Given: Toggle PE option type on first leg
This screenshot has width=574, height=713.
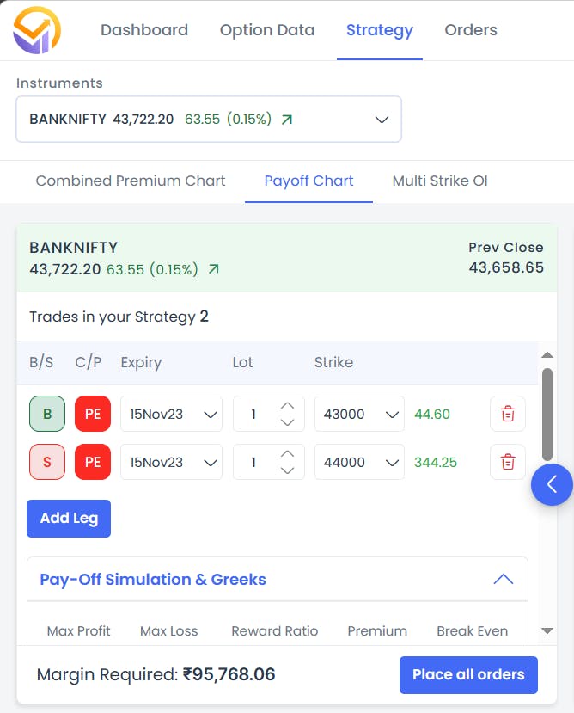Looking at the screenshot, I should [x=93, y=414].
